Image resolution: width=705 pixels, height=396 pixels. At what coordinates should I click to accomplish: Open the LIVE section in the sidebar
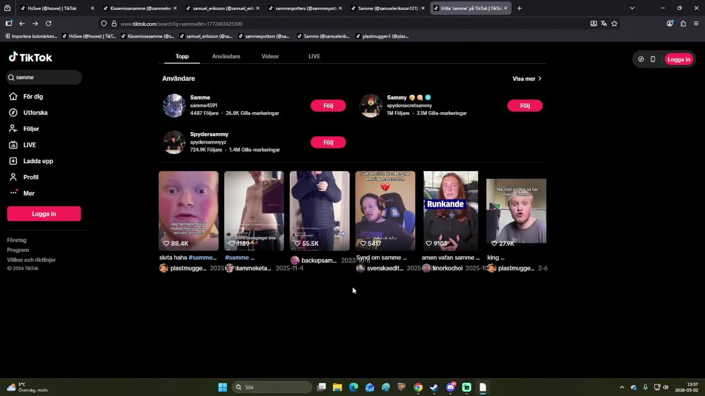(x=29, y=145)
